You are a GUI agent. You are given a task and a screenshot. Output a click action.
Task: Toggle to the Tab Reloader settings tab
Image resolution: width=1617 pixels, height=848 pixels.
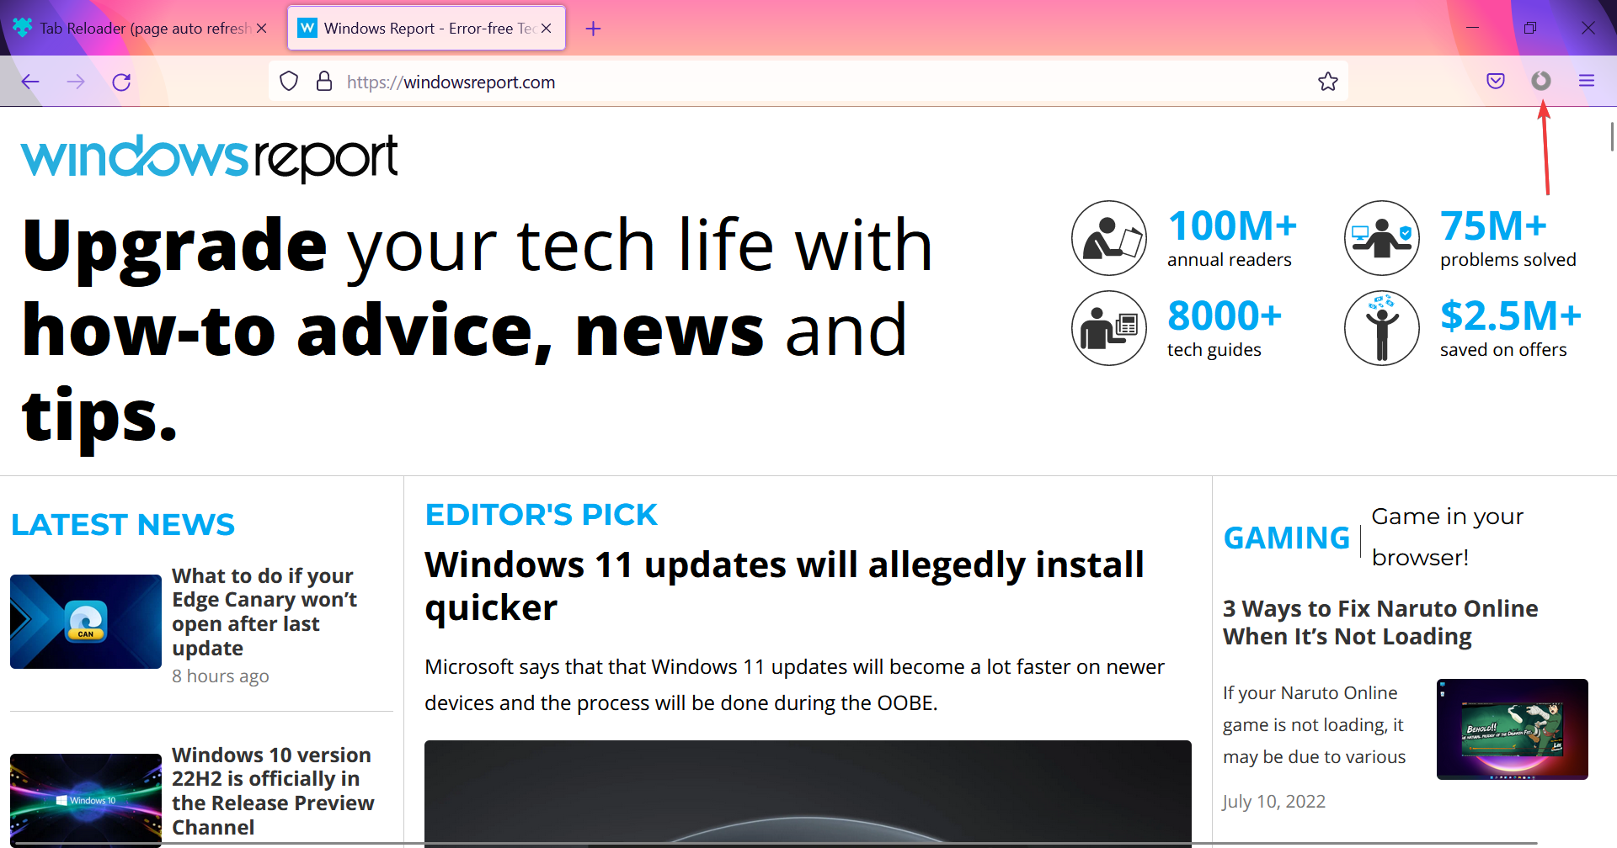[x=135, y=27]
